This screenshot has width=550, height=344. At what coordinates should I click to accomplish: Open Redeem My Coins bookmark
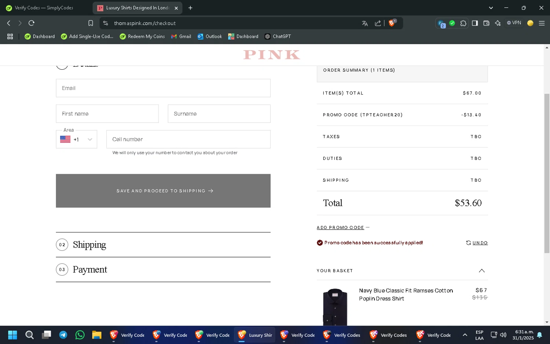pyautogui.click(x=142, y=36)
